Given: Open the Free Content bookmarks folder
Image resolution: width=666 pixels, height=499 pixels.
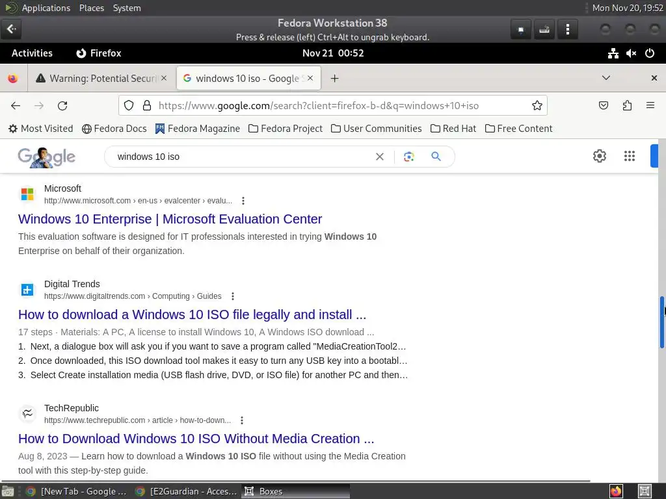Looking at the screenshot, I should [x=518, y=129].
